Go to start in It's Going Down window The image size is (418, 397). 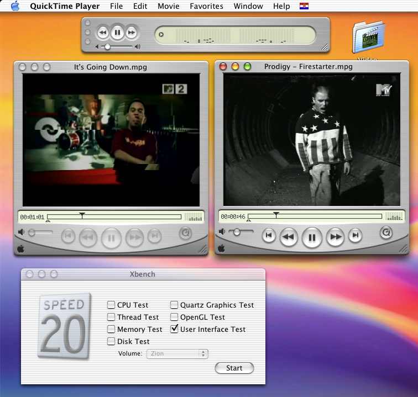(x=68, y=236)
